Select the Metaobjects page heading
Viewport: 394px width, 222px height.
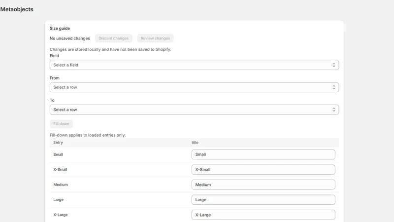[x=17, y=9]
